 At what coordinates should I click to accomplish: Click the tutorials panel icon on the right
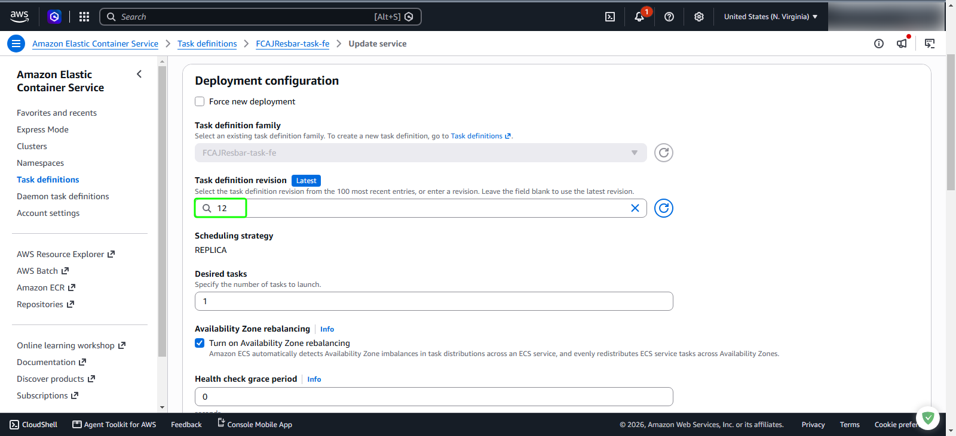(x=930, y=44)
